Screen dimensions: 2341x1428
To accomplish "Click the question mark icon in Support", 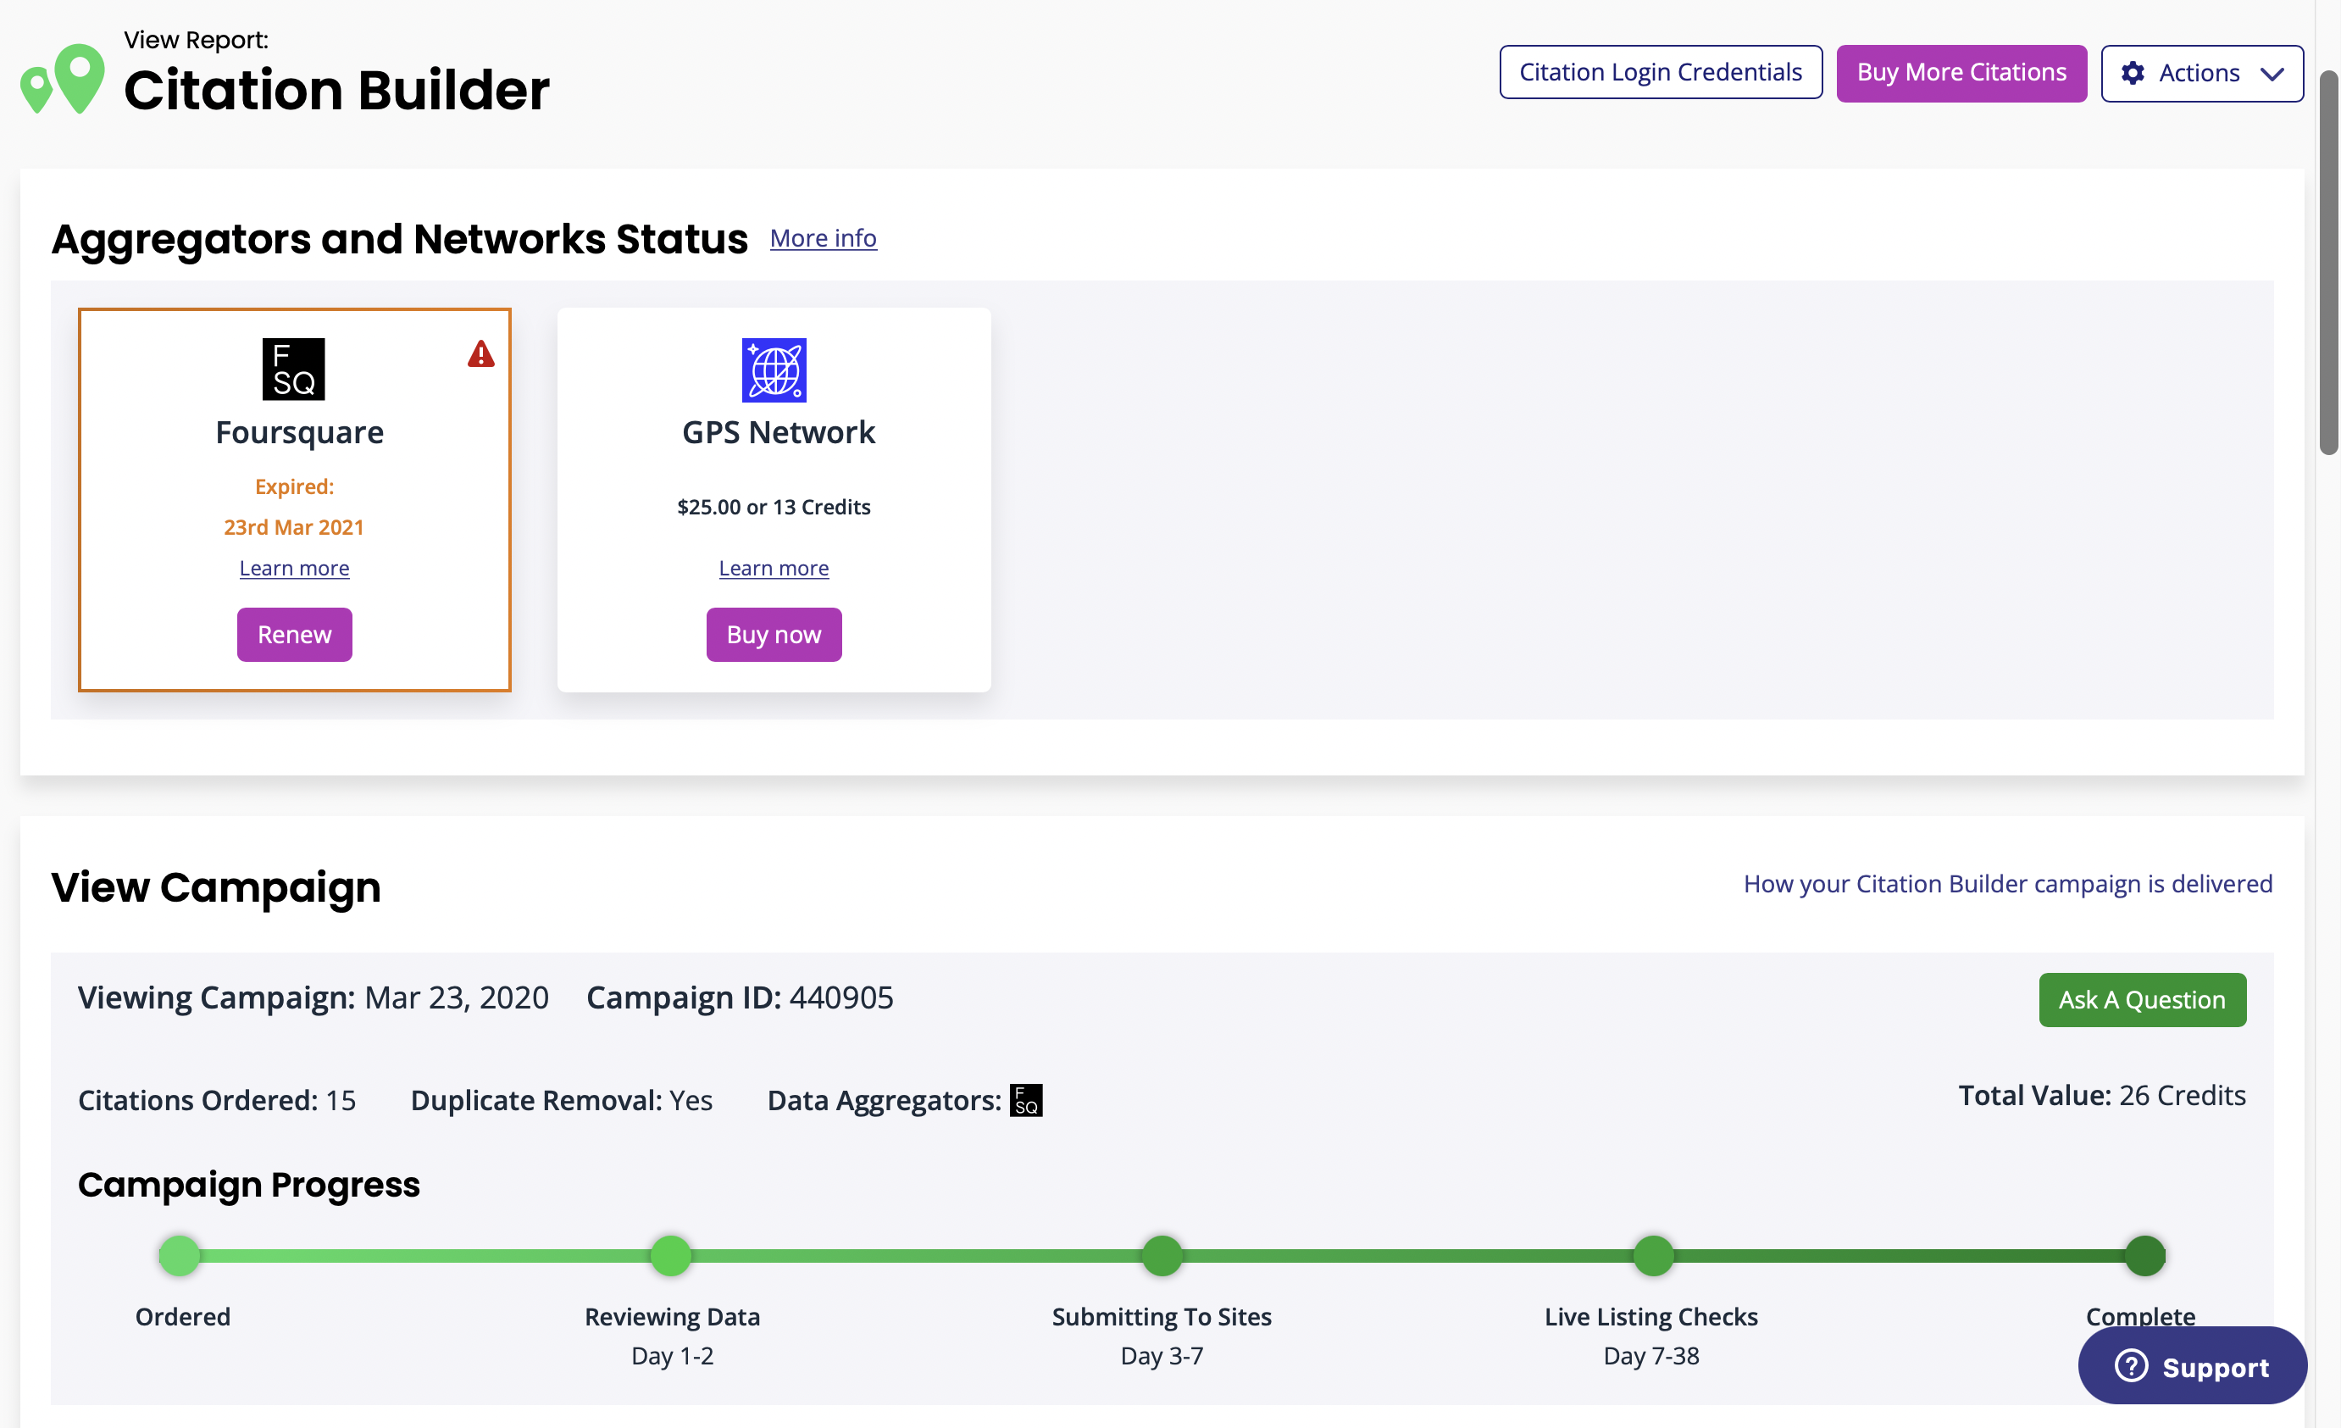I will coord(2131,1366).
